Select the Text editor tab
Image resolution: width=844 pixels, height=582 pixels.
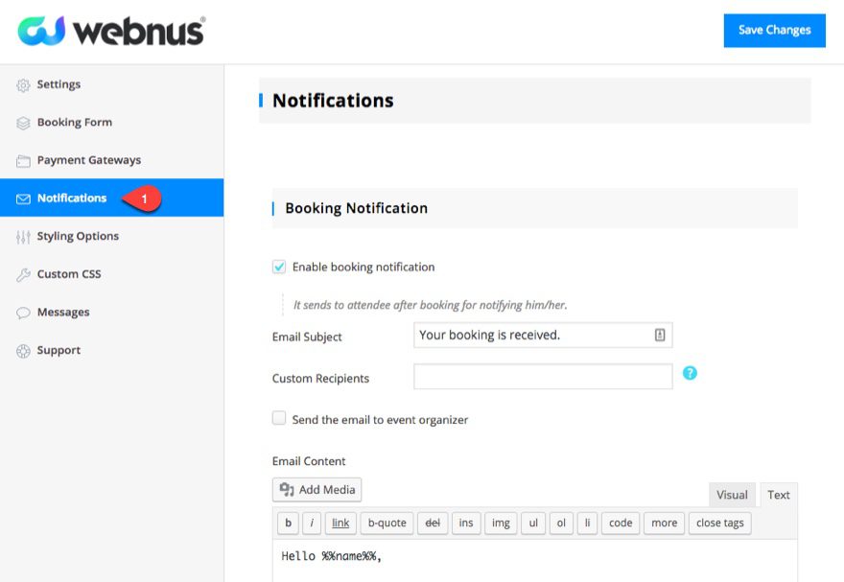pos(778,495)
